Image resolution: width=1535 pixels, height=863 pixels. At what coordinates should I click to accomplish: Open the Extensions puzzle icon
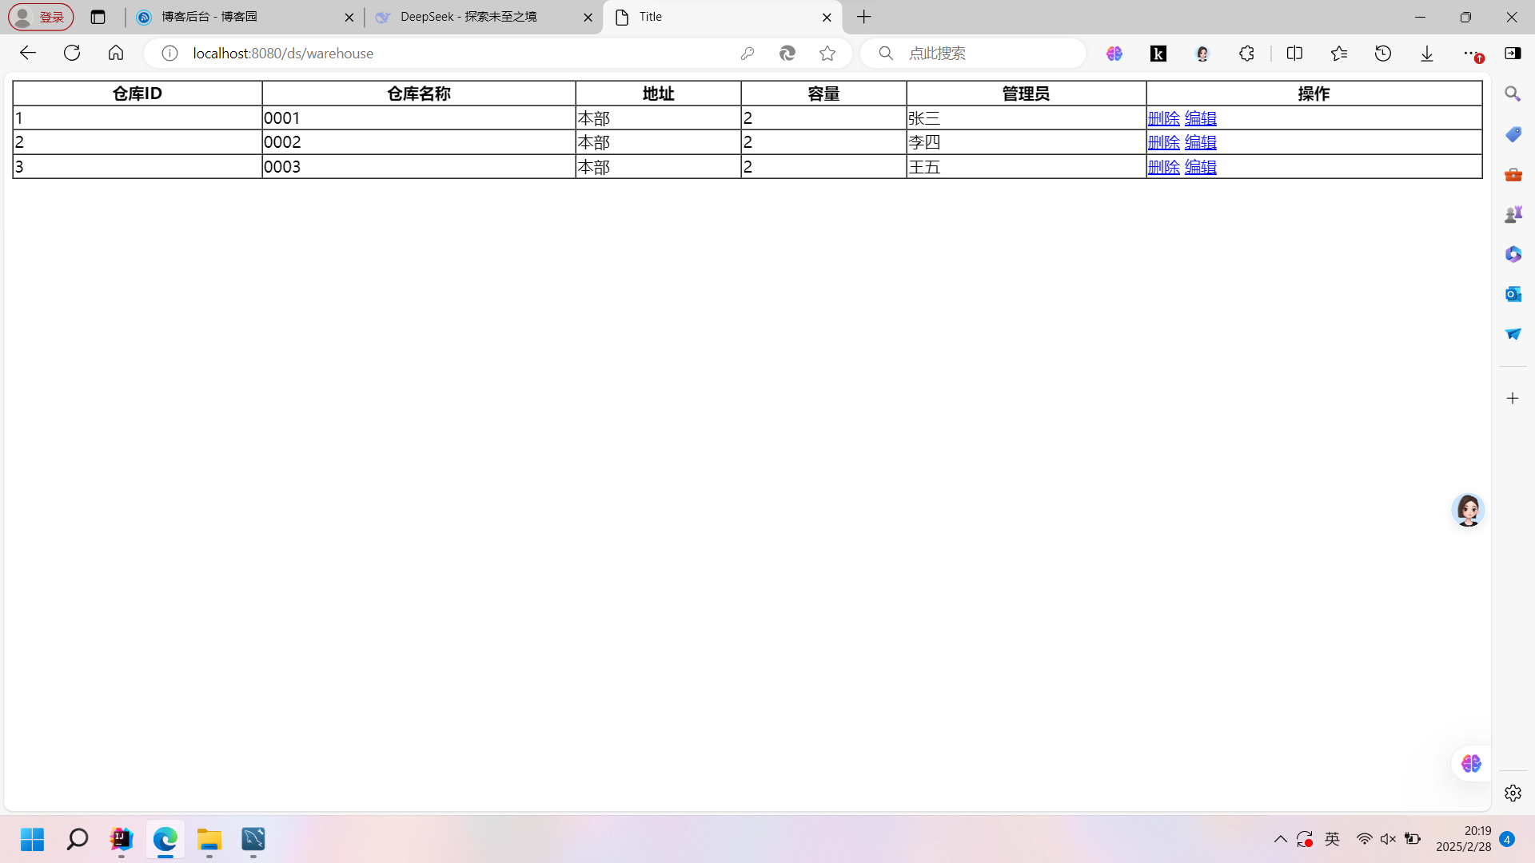(1246, 54)
